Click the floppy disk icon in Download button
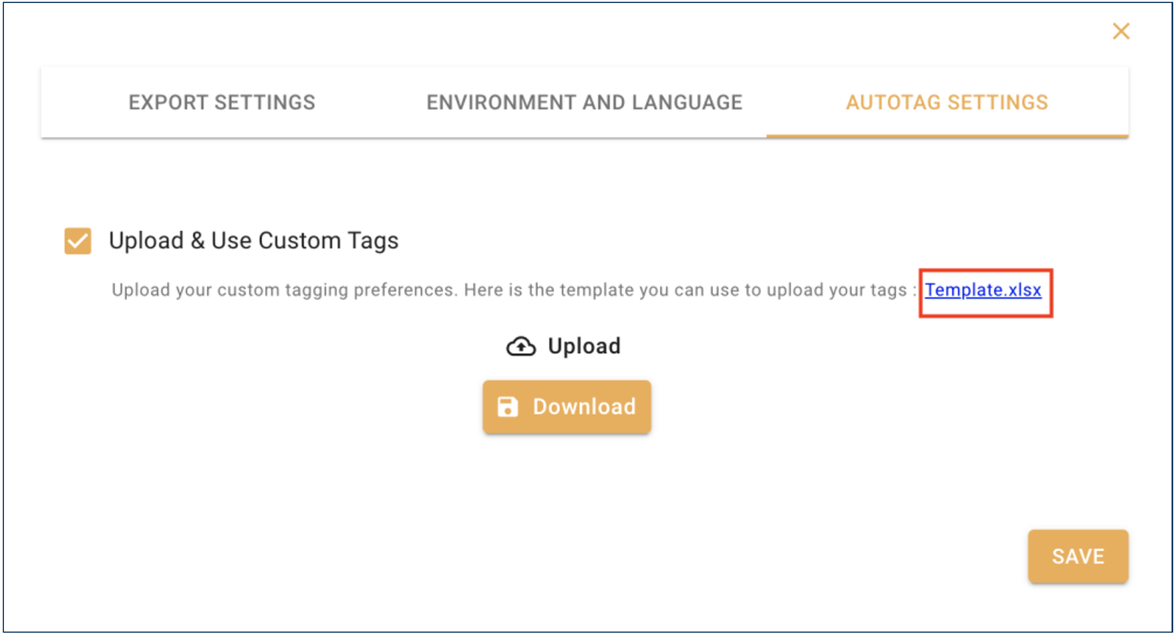The height and width of the screenshot is (636, 1175). pyautogui.click(x=507, y=407)
